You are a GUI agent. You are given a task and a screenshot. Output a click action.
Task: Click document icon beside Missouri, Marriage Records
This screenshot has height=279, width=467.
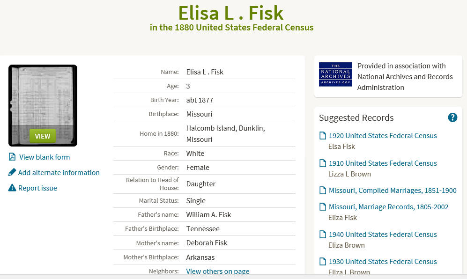pyautogui.click(x=323, y=206)
